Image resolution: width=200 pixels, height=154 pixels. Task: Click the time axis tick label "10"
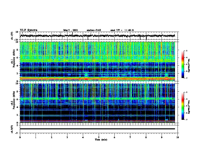[178, 137]
